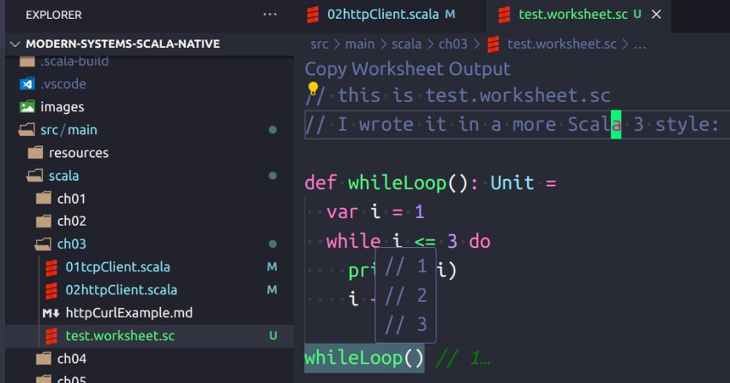Close the test.worksheet.sc tab
Image resolution: width=730 pixels, height=383 pixels.
[x=656, y=15]
